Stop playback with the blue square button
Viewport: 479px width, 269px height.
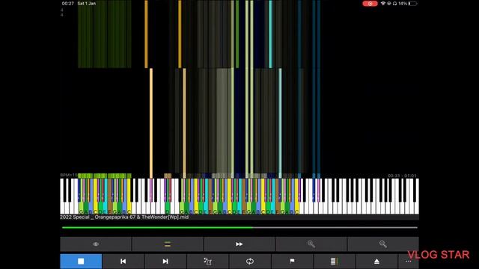pos(81,262)
